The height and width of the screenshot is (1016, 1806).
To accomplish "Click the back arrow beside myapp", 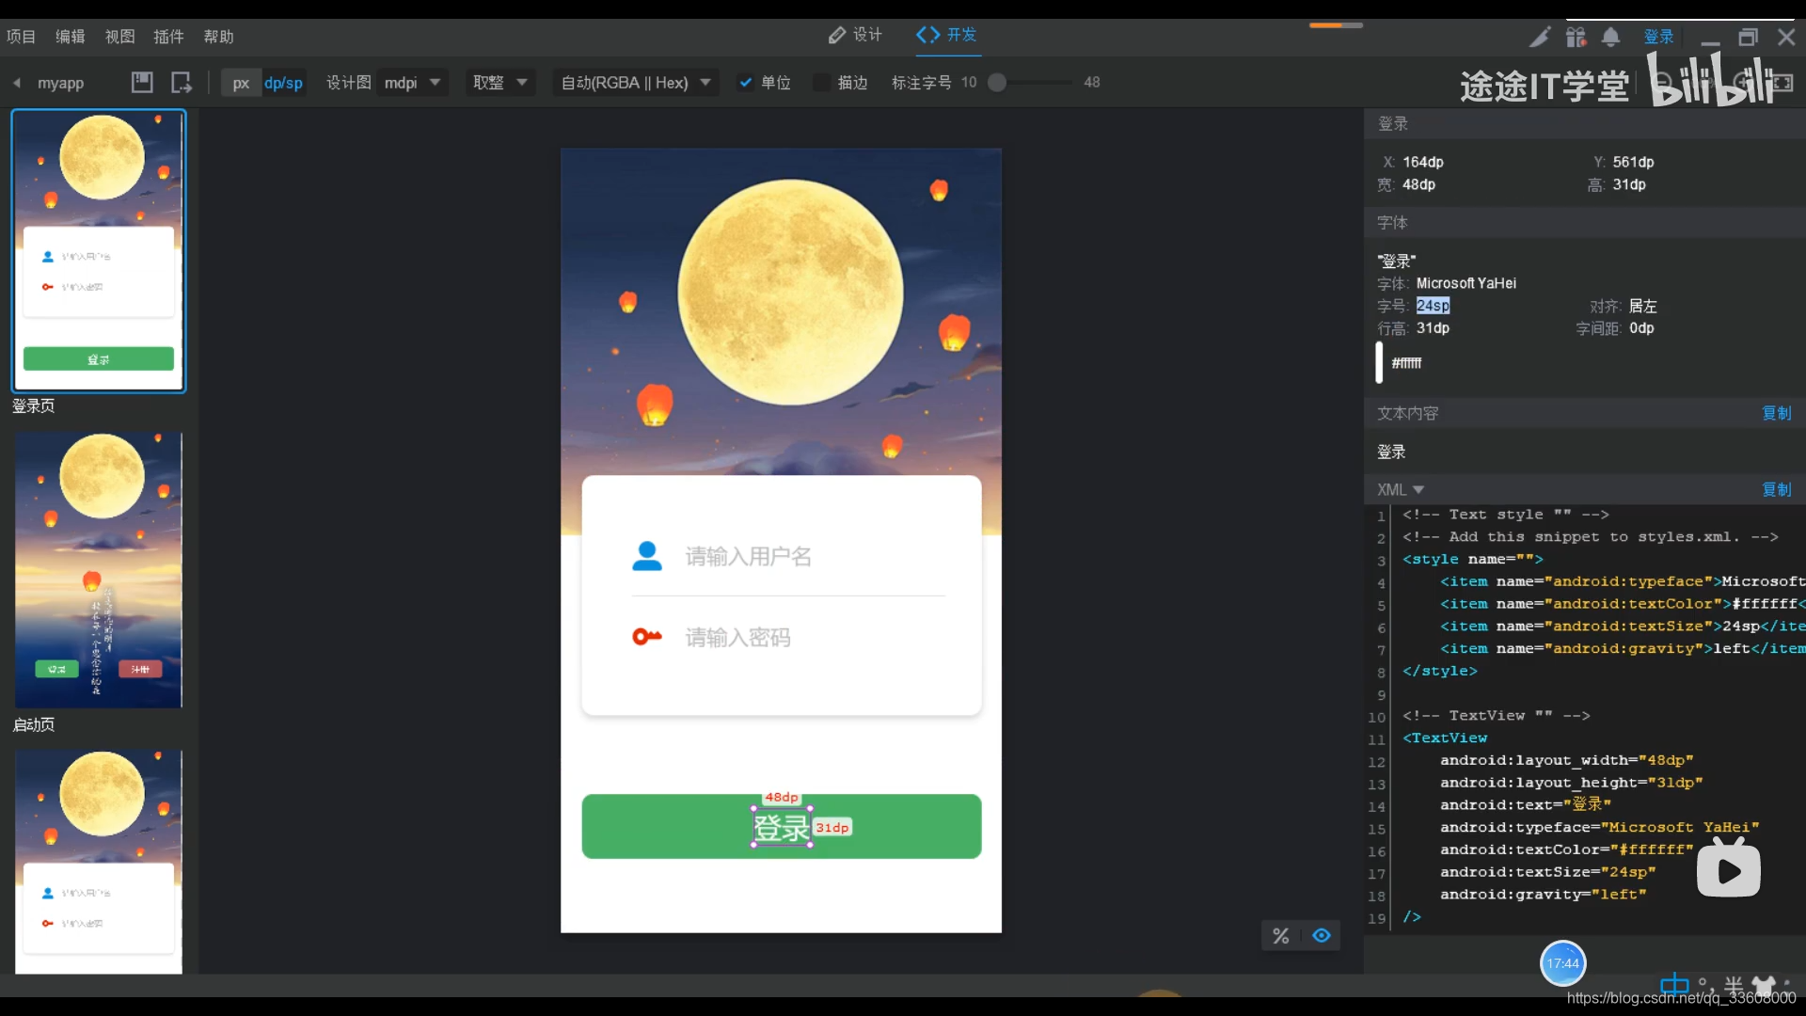I will pos(17,83).
